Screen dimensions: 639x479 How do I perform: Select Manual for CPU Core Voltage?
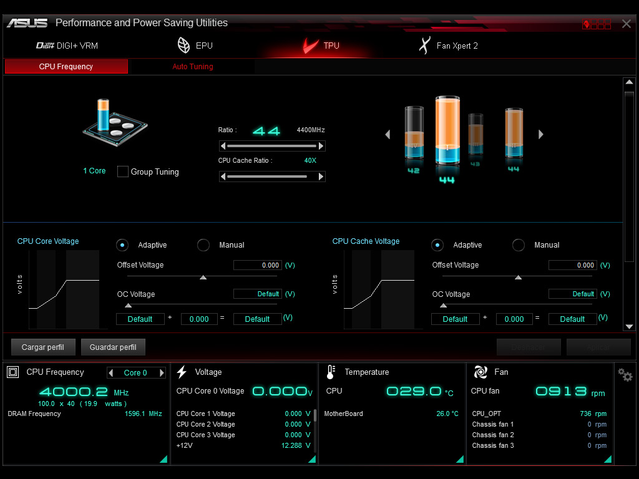[x=203, y=245]
